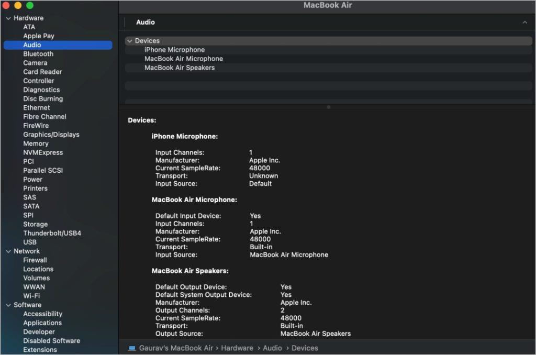Select Graphics/Displays in sidebar

click(x=51, y=135)
